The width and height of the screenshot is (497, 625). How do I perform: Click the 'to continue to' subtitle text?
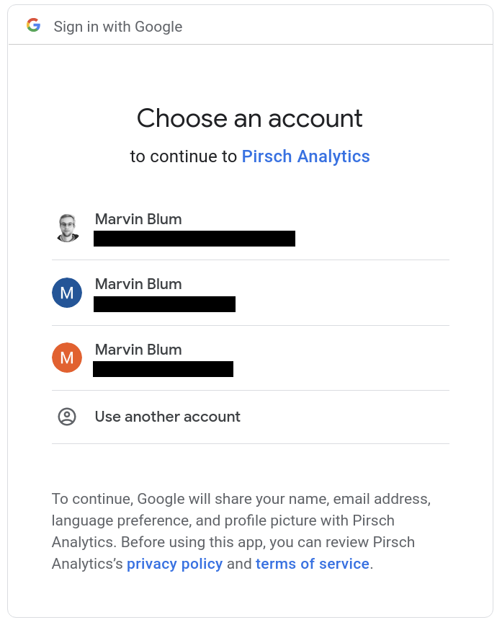[x=184, y=156]
